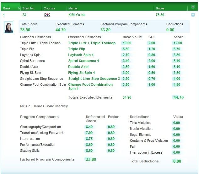Image resolution: width=199 pixels, height=174 pixels.
Task: Select the executed Double Axel element
Action: (x=78, y=67)
